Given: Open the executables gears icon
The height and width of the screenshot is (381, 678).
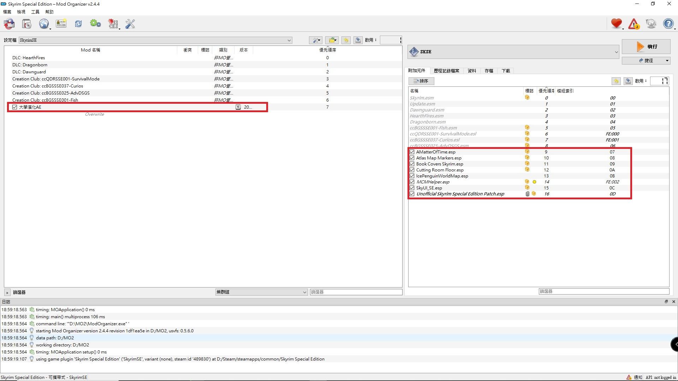Looking at the screenshot, I should [x=95, y=24].
